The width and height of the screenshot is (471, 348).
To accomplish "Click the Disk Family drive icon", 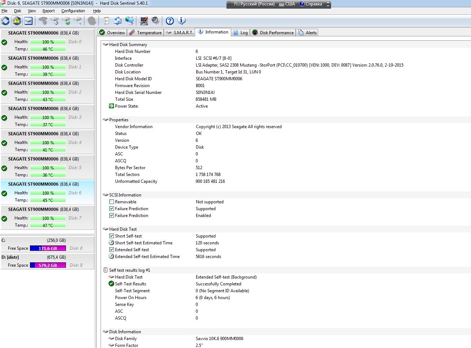I will (x=111, y=338).
